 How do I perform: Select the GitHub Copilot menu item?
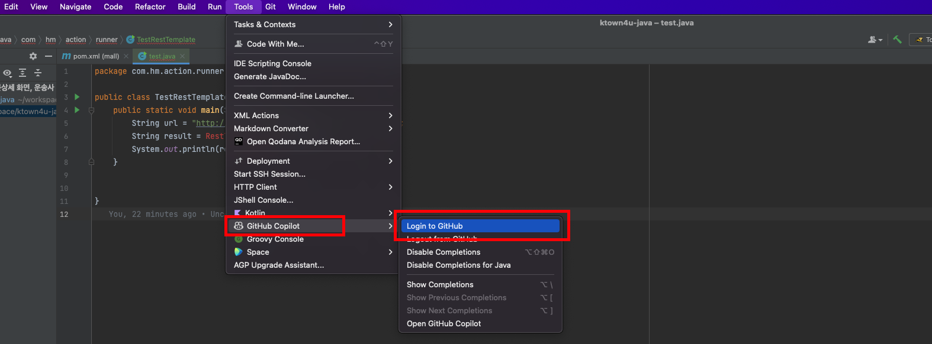pyautogui.click(x=313, y=226)
